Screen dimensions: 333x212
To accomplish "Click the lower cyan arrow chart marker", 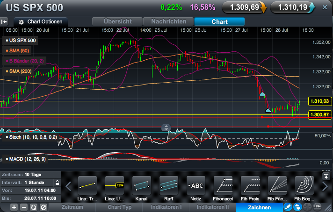I will click(x=268, y=110).
